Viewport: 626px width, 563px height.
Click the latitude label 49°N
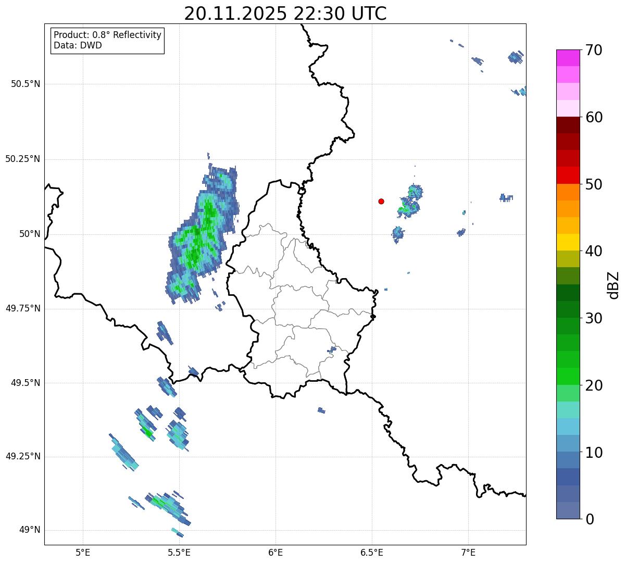click(x=30, y=530)
